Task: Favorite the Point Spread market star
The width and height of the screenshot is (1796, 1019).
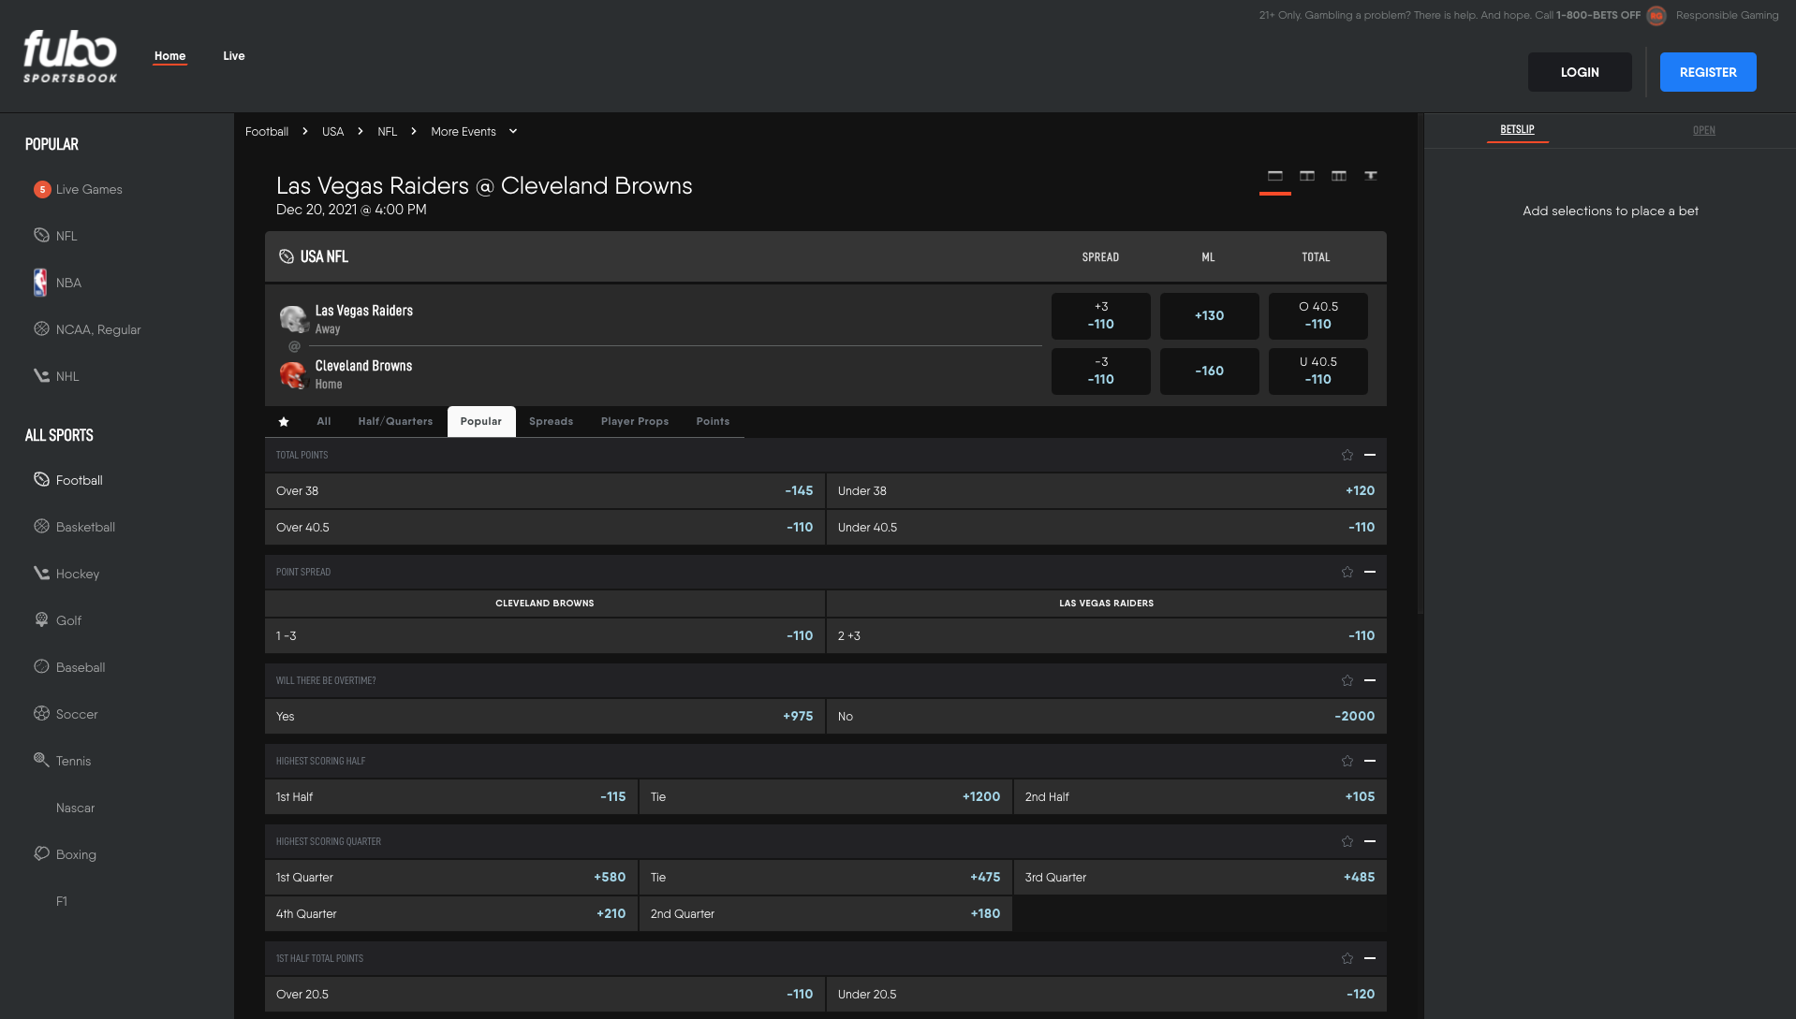Action: tap(1347, 573)
